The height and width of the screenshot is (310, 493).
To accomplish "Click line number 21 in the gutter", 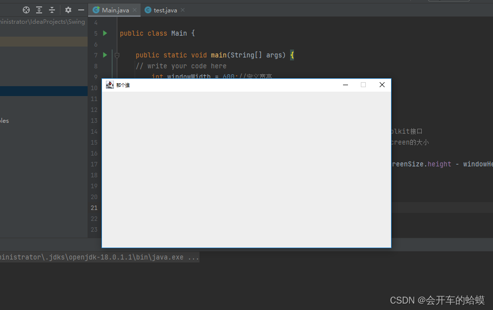I will (94, 208).
